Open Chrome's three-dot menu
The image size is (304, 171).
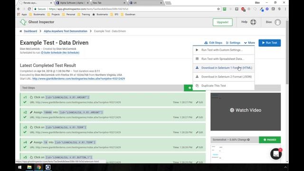tap(285, 9)
